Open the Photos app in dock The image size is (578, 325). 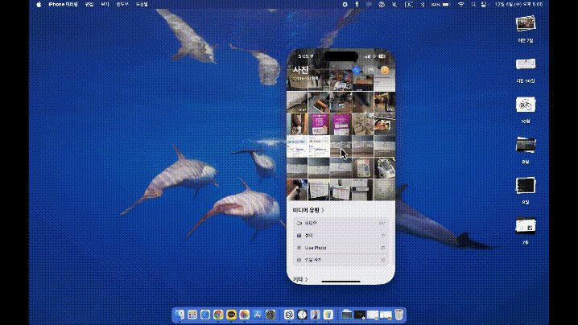(244, 315)
